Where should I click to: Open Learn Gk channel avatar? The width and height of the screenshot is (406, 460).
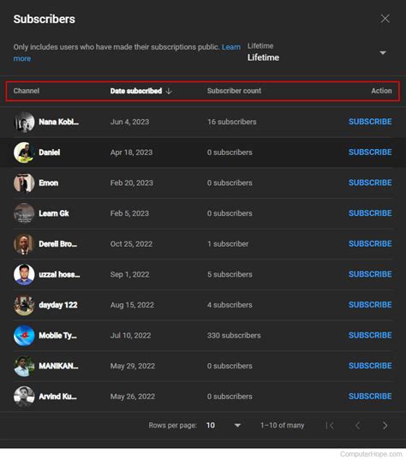click(x=24, y=213)
